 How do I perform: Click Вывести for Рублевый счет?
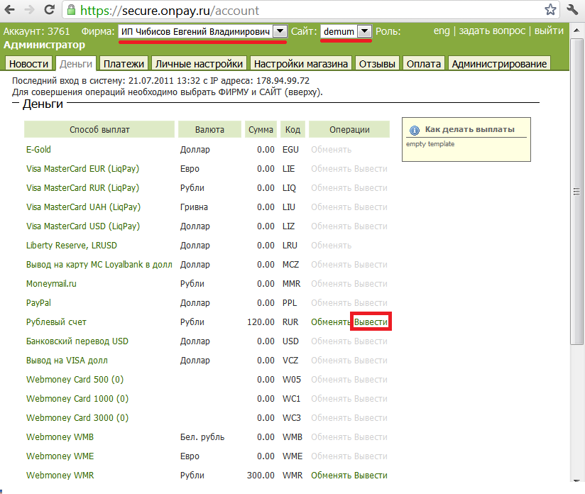tap(371, 322)
